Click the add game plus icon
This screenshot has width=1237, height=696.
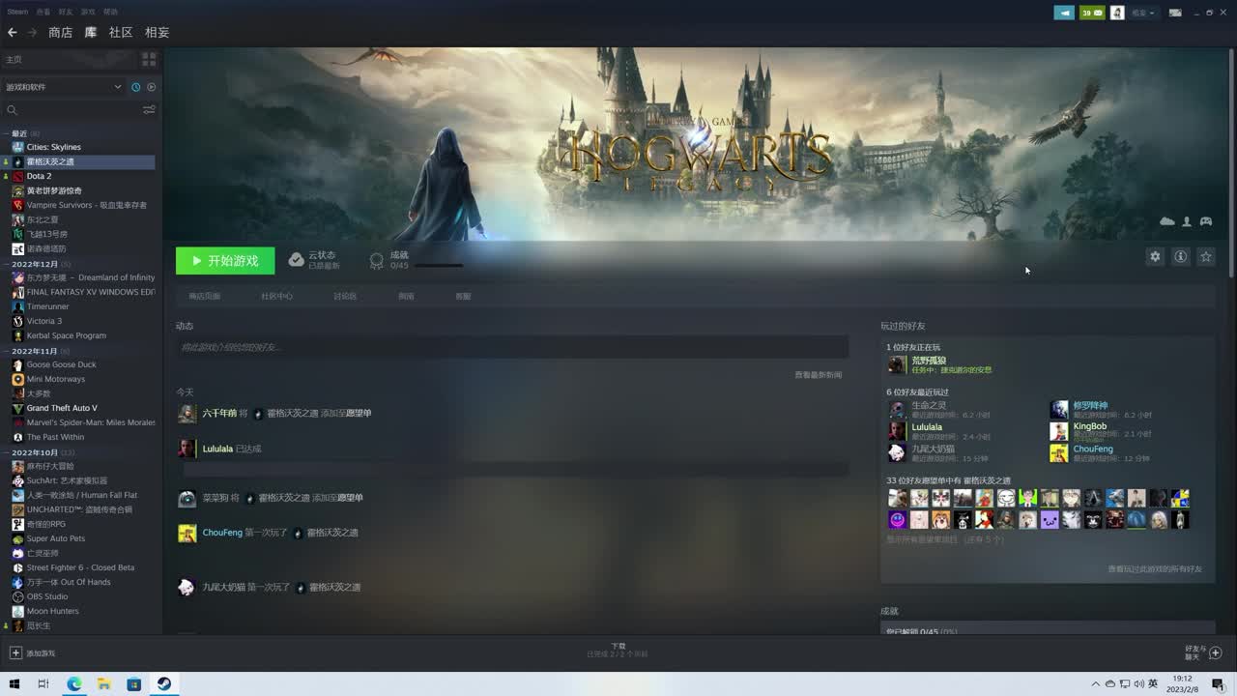coord(15,652)
